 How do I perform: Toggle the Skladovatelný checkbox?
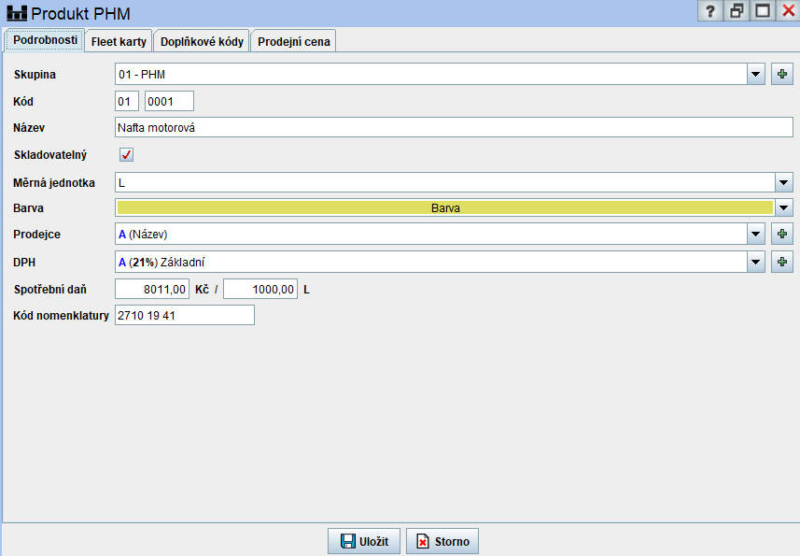point(126,155)
